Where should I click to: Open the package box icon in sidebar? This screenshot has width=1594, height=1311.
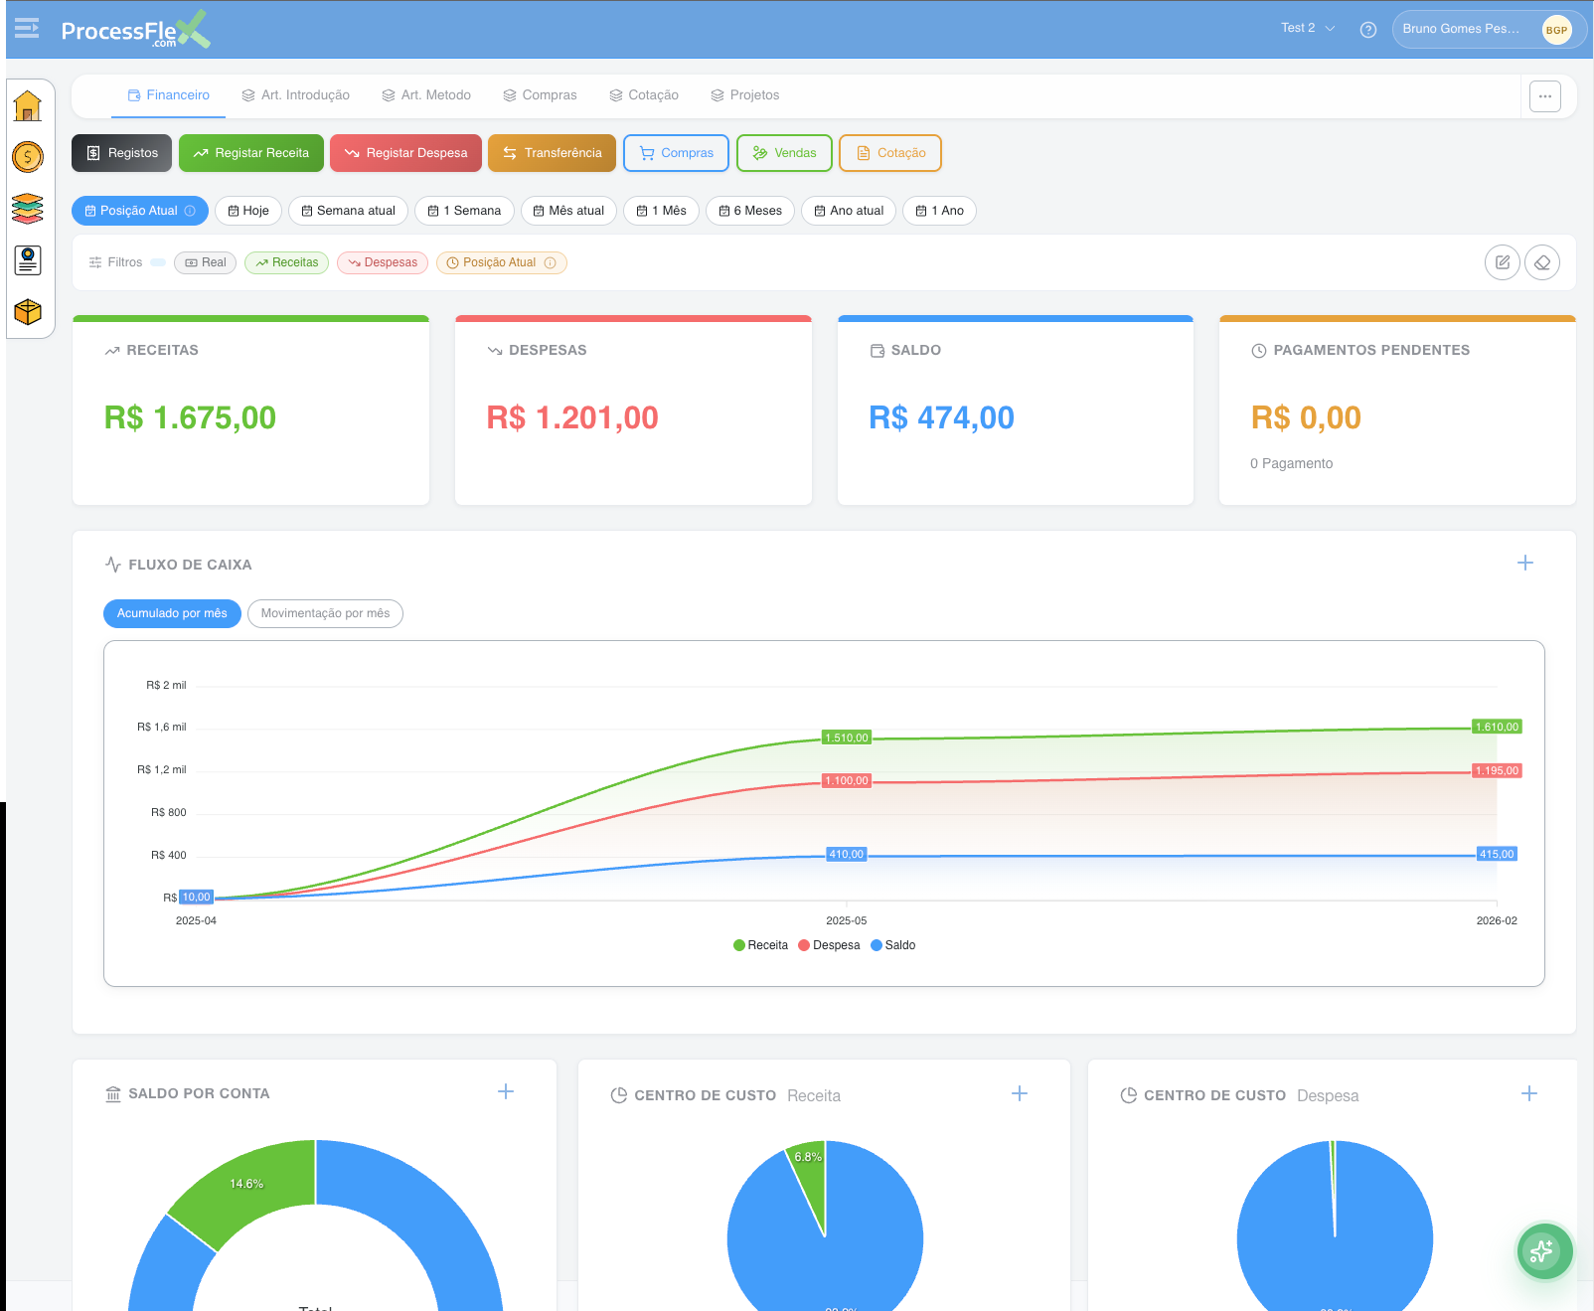pos(28,311)
